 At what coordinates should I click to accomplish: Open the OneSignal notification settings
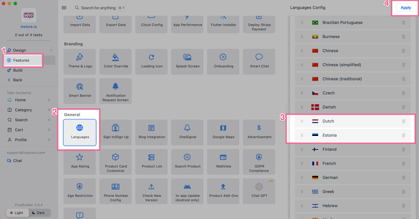point(188,132)
